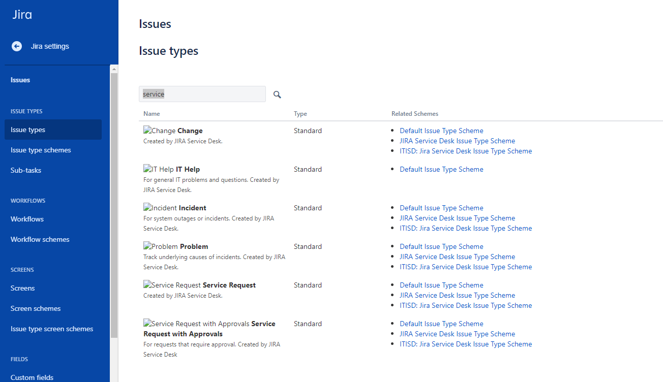Open ITISD scheme link in the Problem row

[466, 267]
